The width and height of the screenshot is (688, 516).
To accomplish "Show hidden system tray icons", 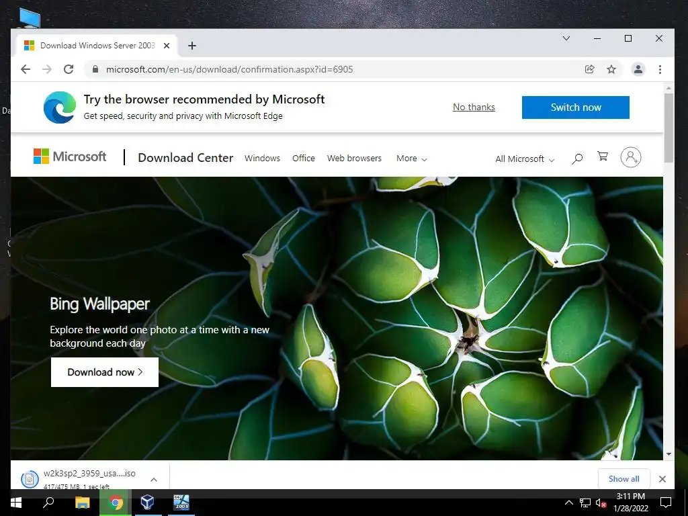I will click(568, 503).
